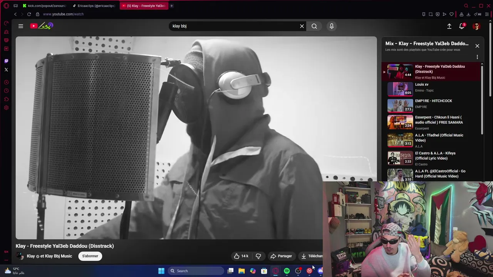The image size is (493, 277).
Task: Open YouTube notifications bell
Action: pos(462,26)
